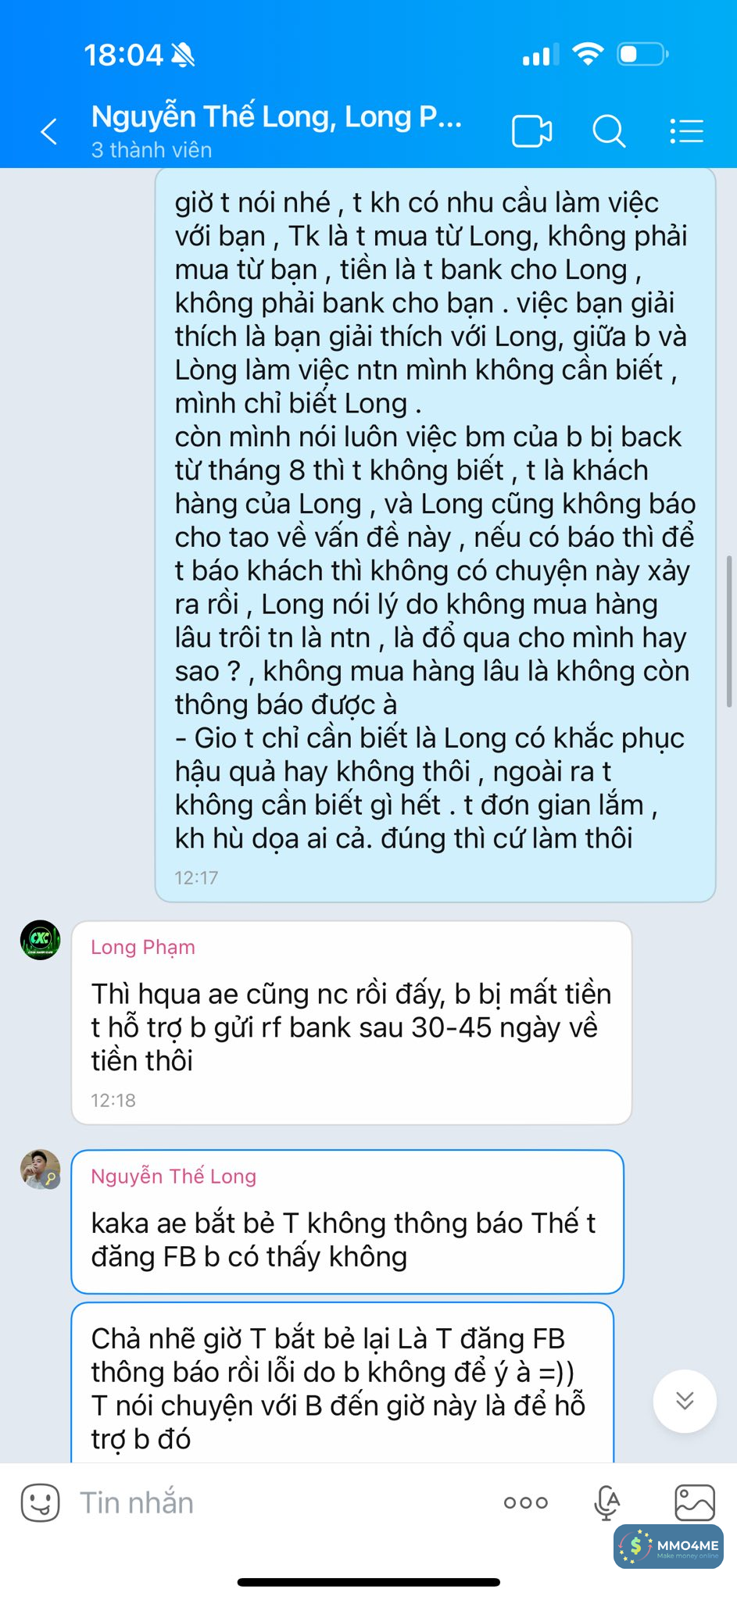This screenshot has width=737, height=1600.
Task: Open the chat search magnifier
Action: (x=609, y=131)
